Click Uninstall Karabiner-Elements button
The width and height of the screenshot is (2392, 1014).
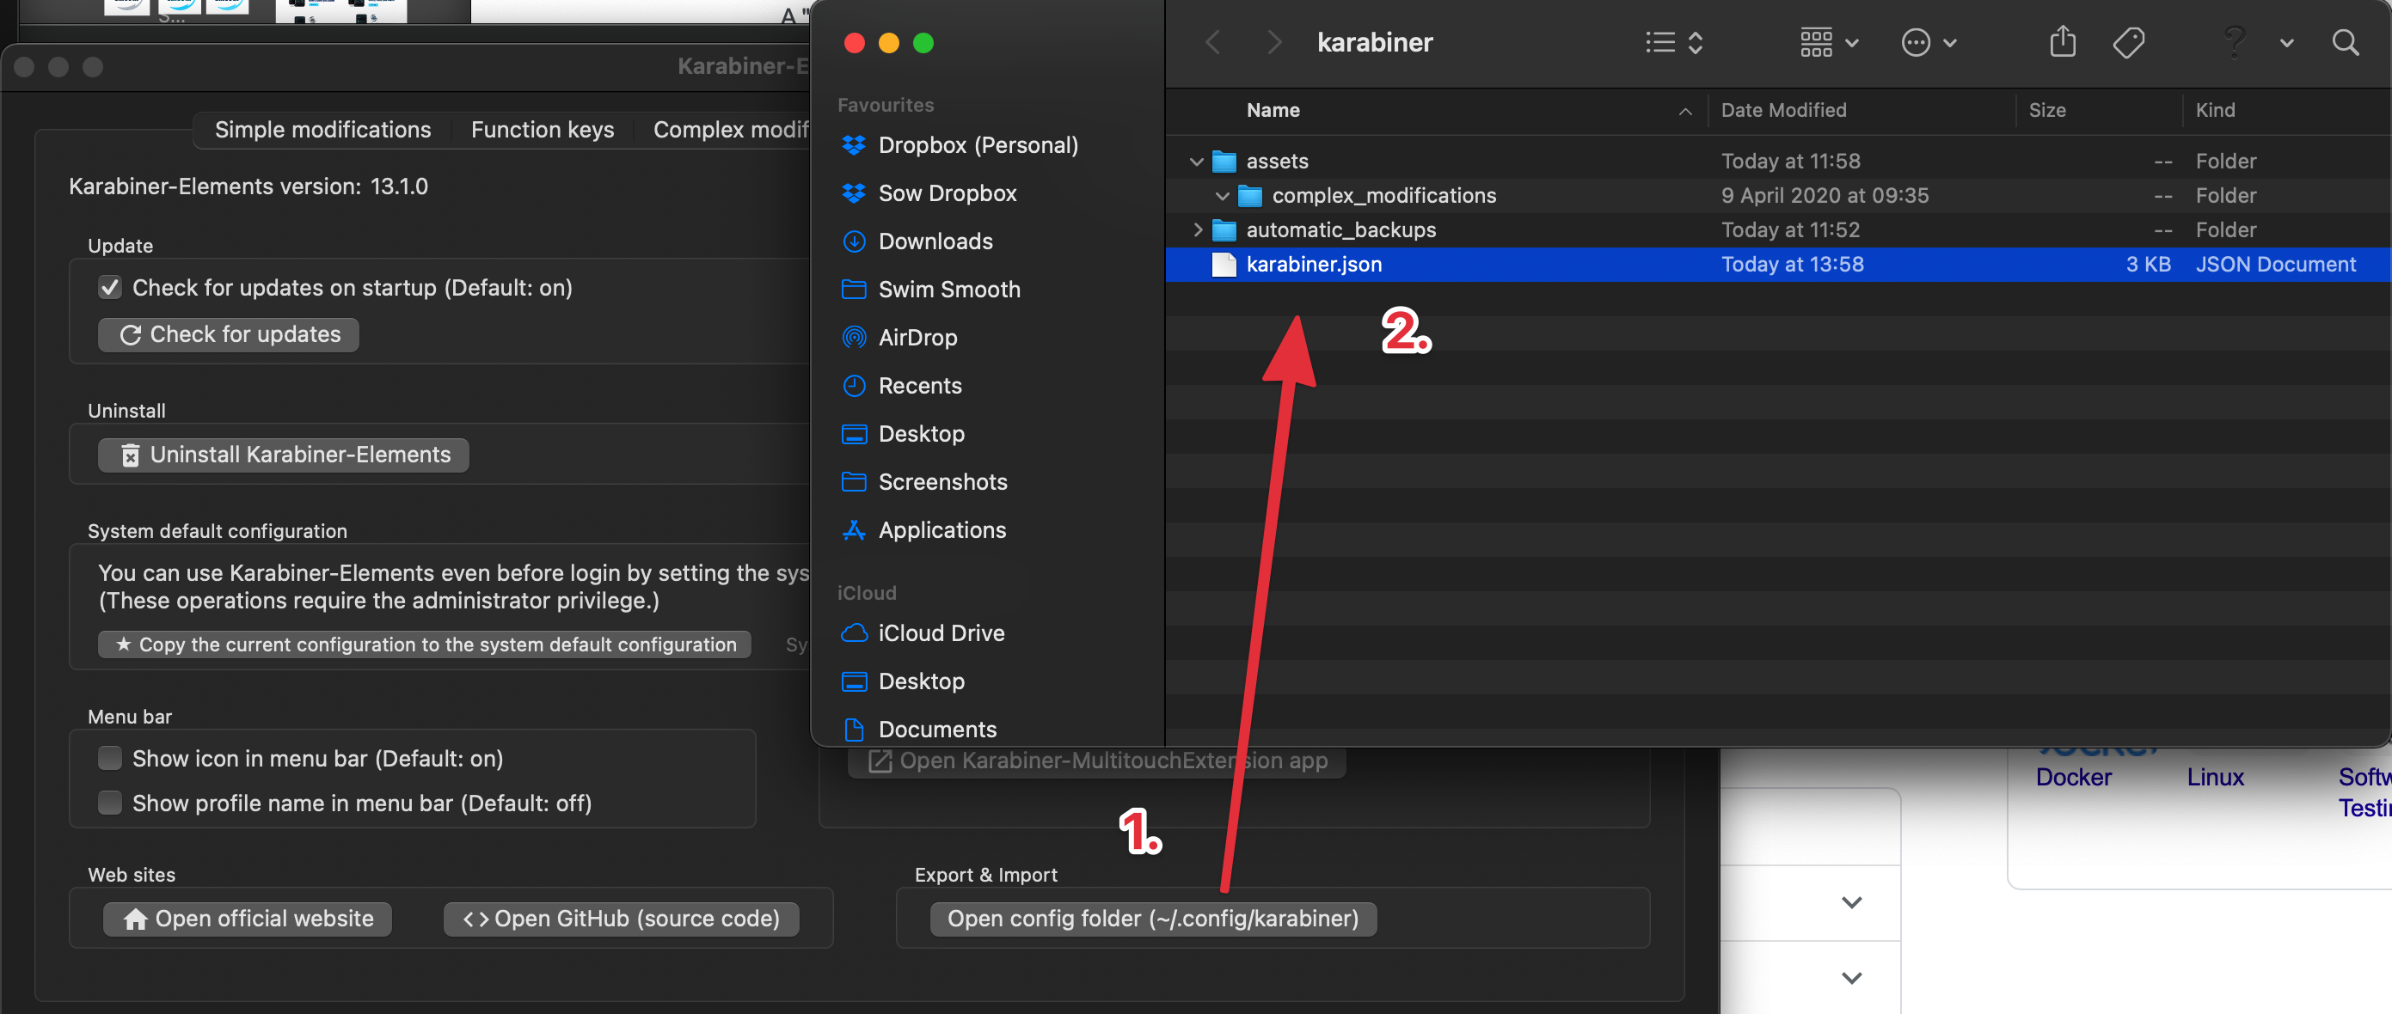click(282, 453)
